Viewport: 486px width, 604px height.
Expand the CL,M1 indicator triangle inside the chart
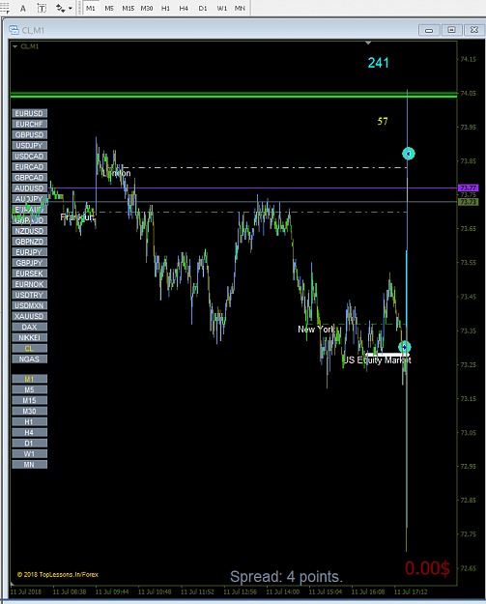point(15,46)
